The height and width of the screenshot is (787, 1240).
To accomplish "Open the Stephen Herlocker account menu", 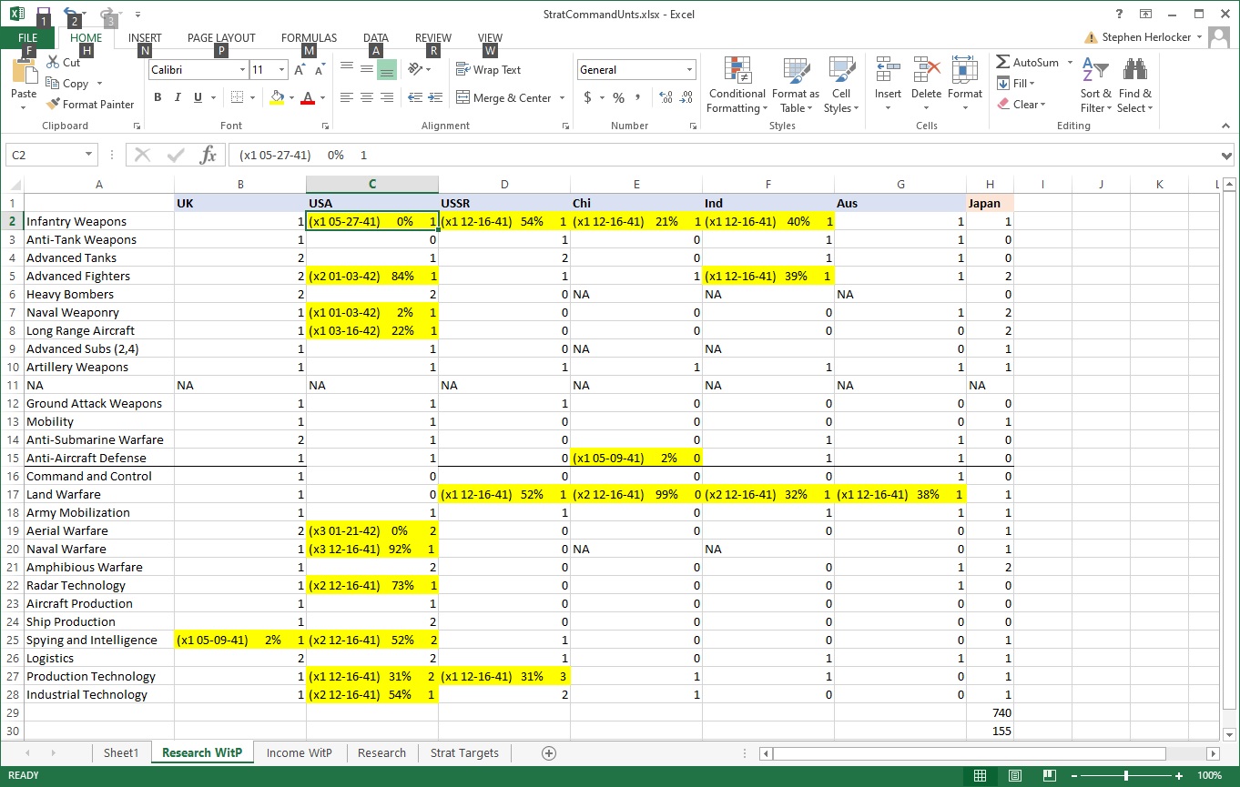I will click(x=1153, y=38).
